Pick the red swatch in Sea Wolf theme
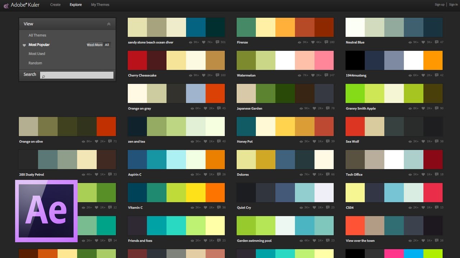The image size is (460, 258). pos(355,126)
